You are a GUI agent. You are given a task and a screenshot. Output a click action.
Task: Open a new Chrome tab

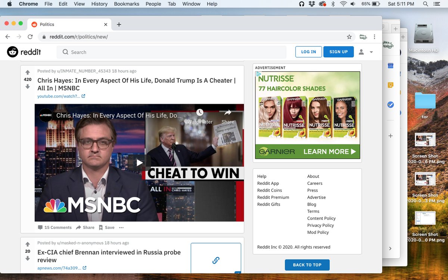tap(119, 24)
